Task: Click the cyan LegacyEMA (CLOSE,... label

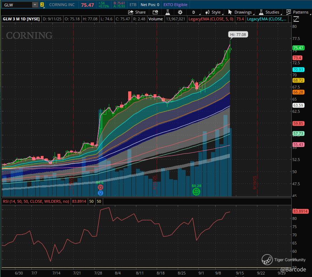Action: [x=266, y=19]
